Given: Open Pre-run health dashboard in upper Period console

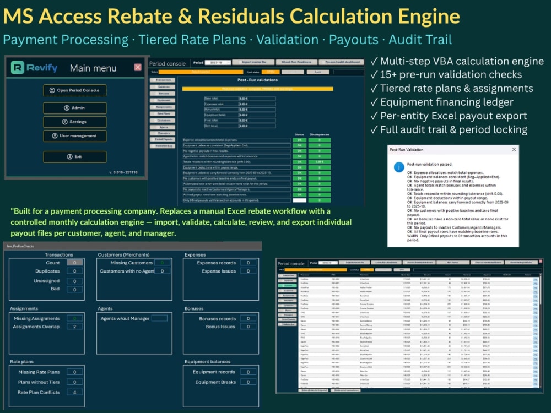Looking at the screenshot, I should tap(342, 62).
